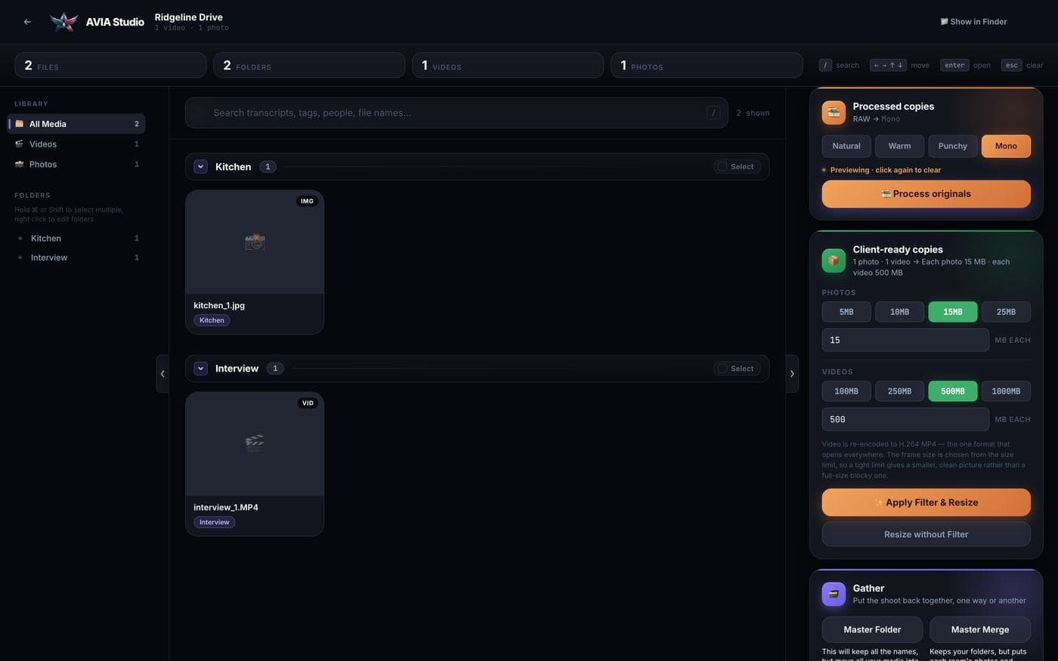Click Process originals button

[x=927, y=194]
